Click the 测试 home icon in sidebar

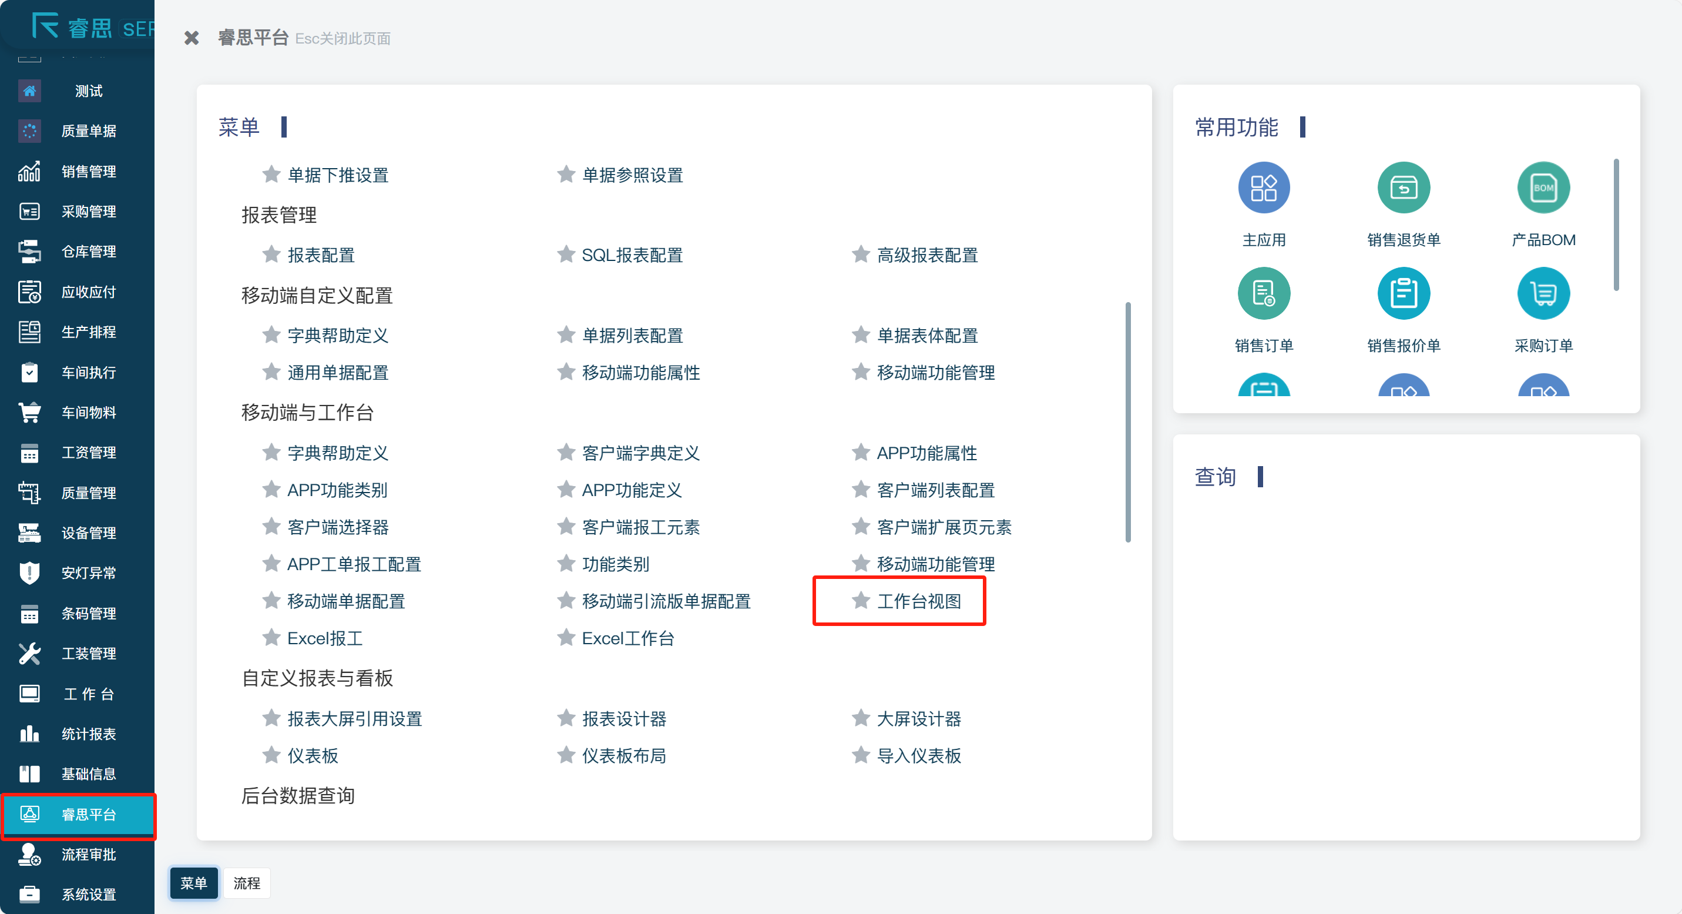tap(29, 91)
